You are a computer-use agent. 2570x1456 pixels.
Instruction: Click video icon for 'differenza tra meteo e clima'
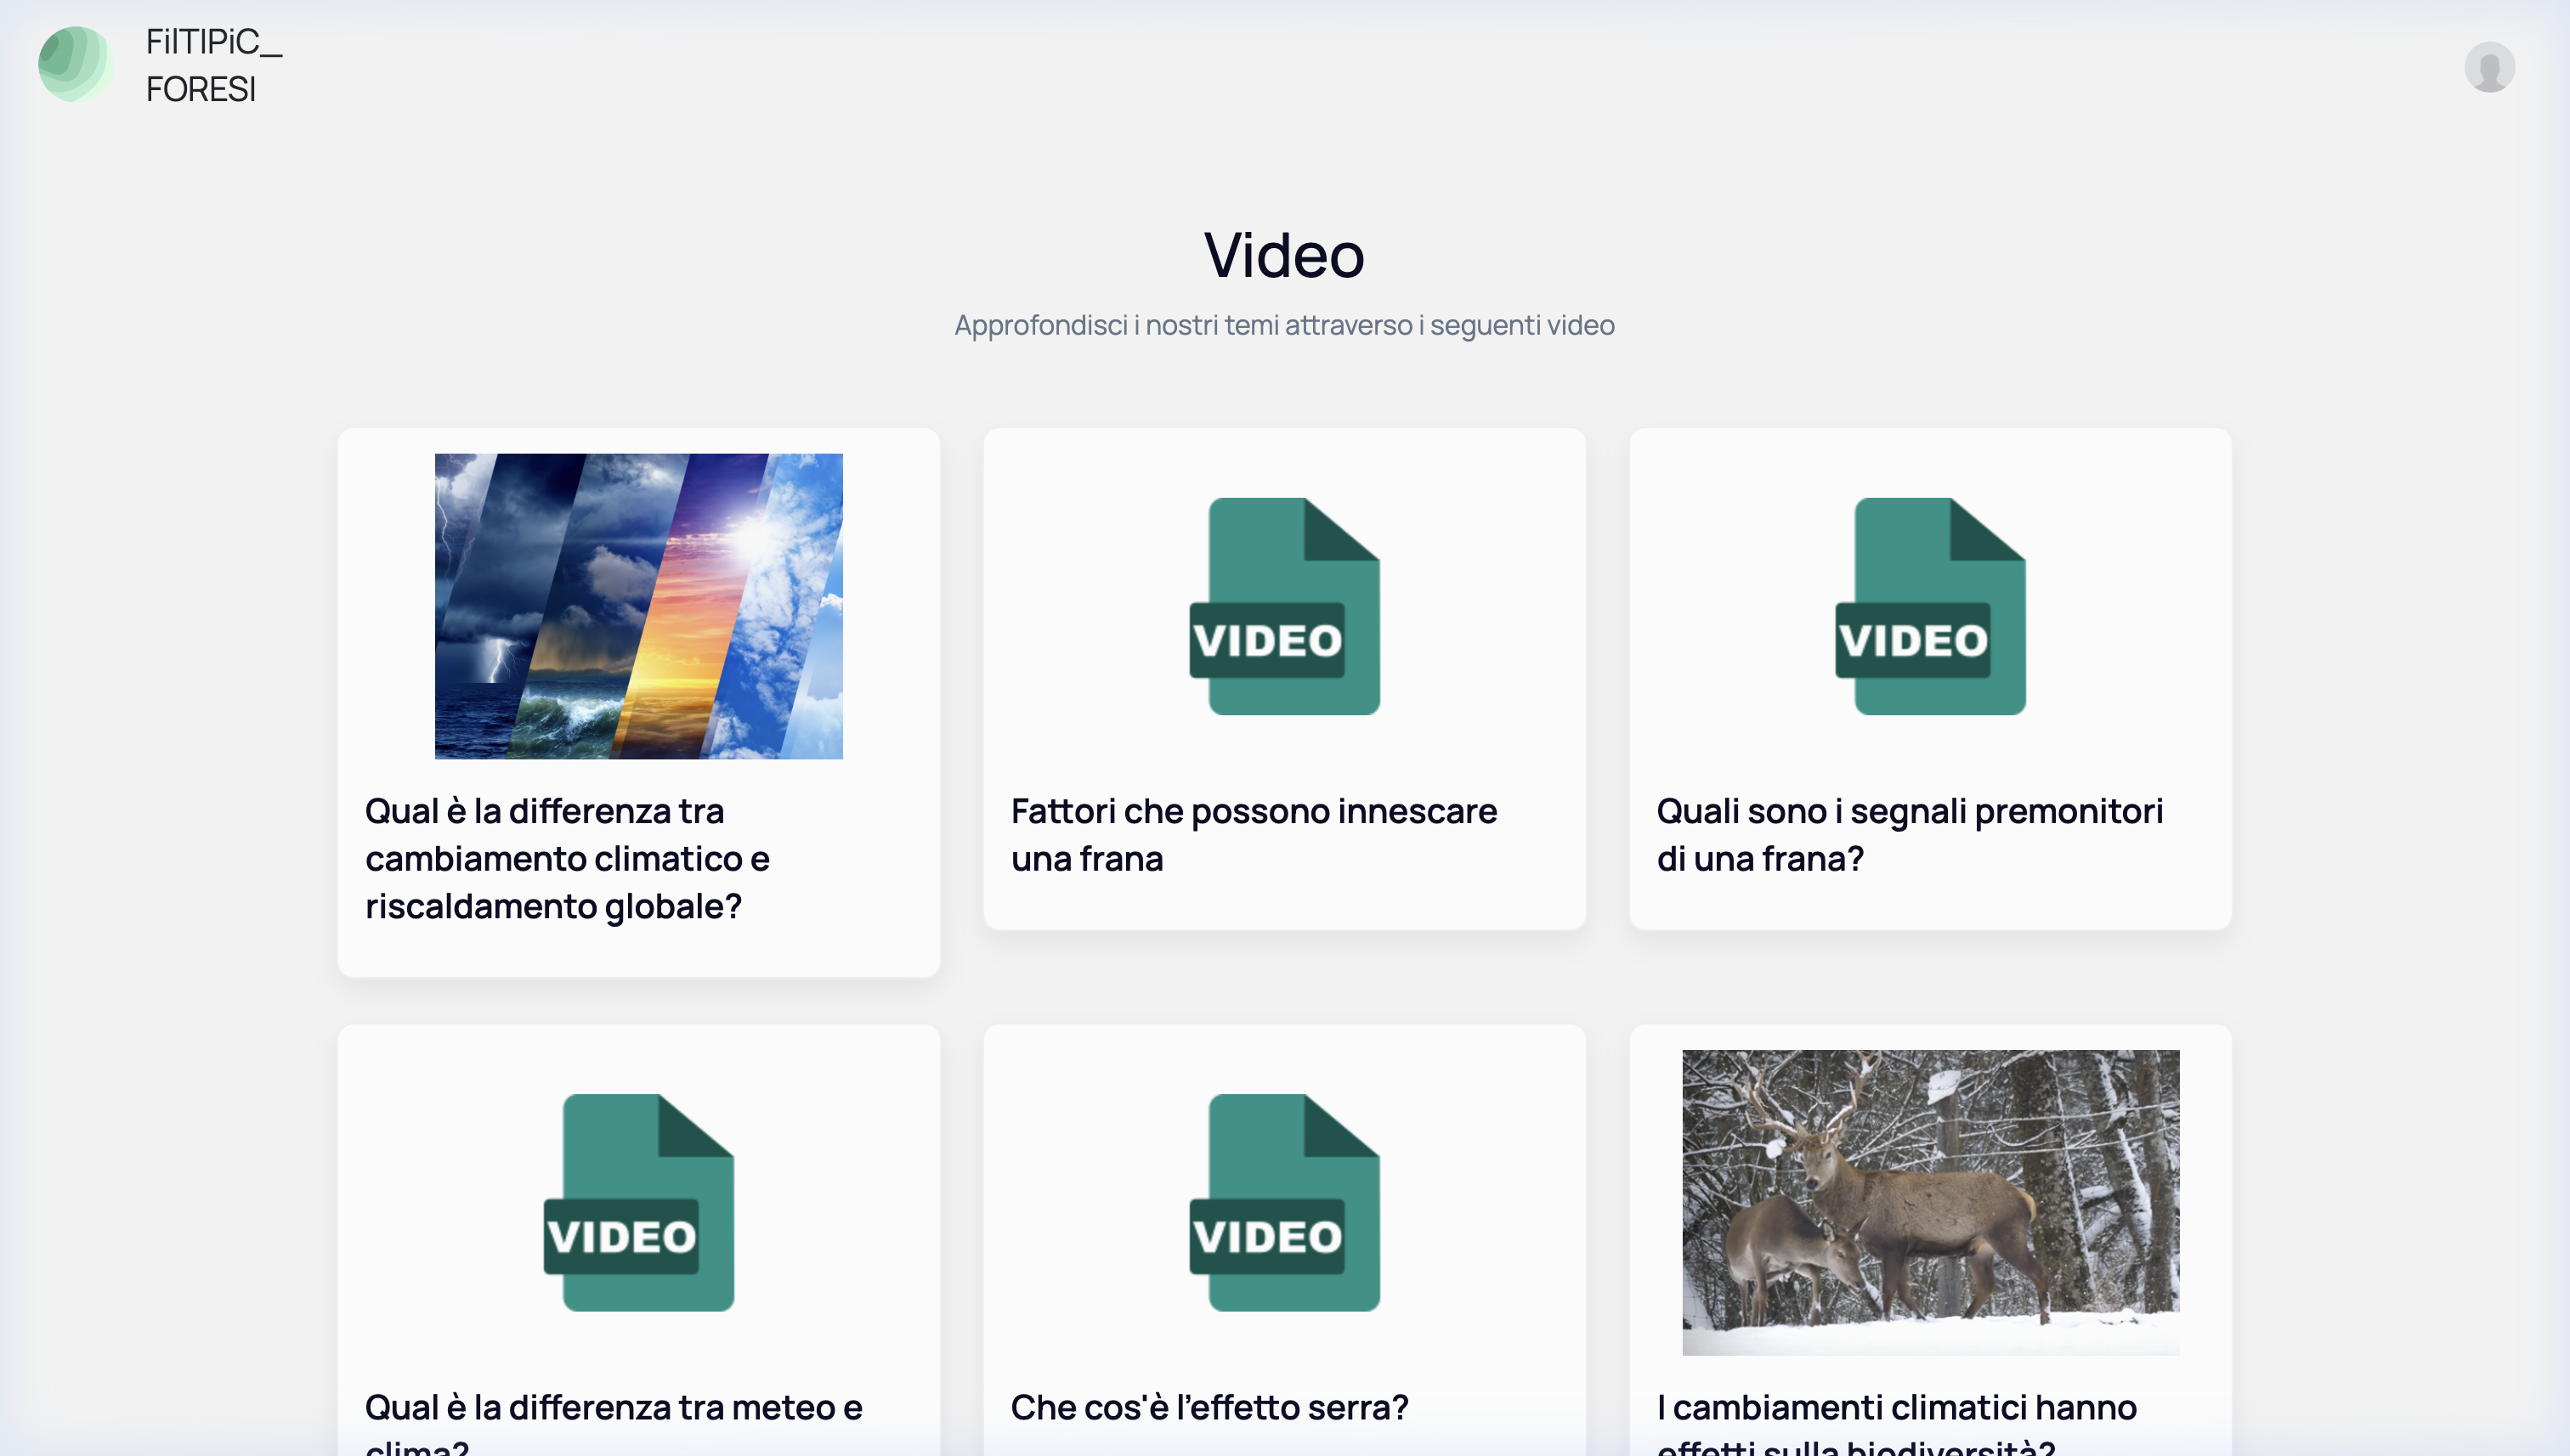638,1202
